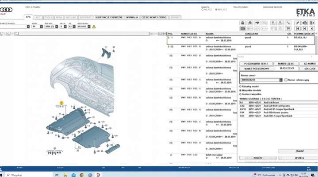This screenshot has width=318, height=177.
Task: Click the yellow highlighted callout 1 on diagram
Action: tap(61, 103)
